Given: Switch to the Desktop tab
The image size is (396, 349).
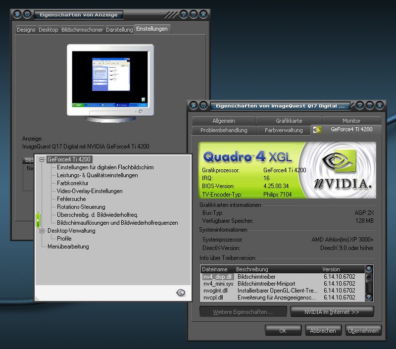Looking at the screenshot, I should (48, 30).
